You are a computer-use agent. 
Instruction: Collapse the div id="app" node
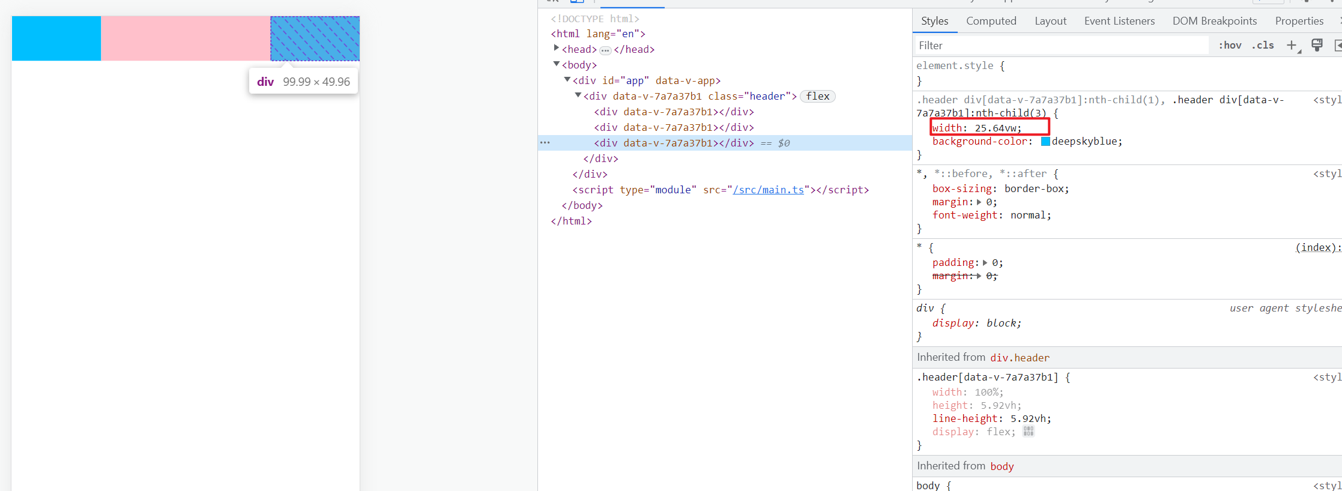point(567,79)
